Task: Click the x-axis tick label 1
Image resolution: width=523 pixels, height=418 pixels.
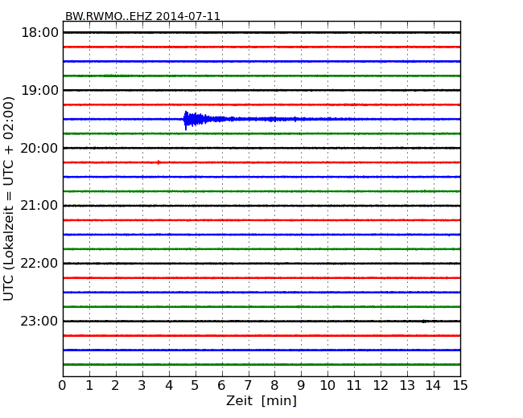Action: click(x=89, y=386)
